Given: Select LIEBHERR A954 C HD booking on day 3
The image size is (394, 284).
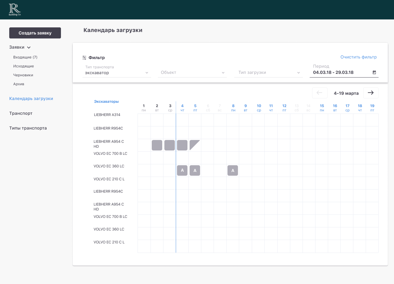Looking at the screenshot, I should point(170,145).
